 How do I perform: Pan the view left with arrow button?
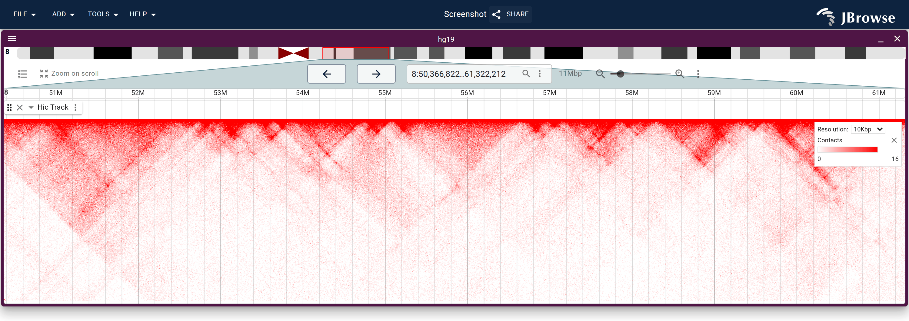coord(326,74)
